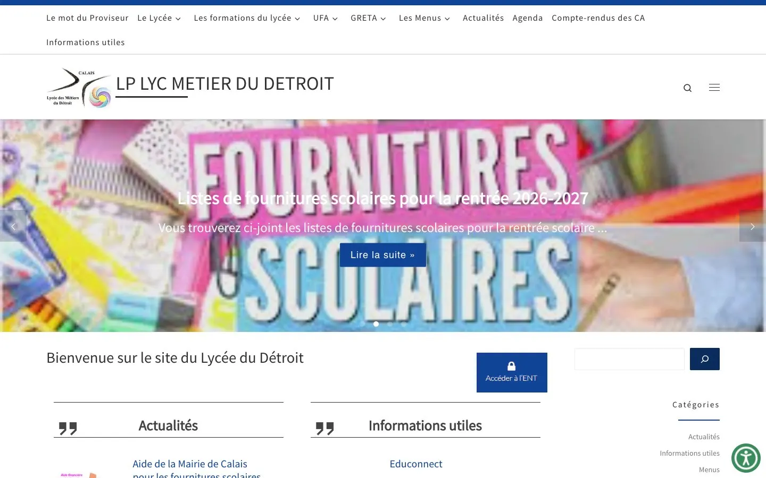Expand the Le Lycée submenu chevron
The height and width of the screenshot is (478, 766).
[178, 19]
